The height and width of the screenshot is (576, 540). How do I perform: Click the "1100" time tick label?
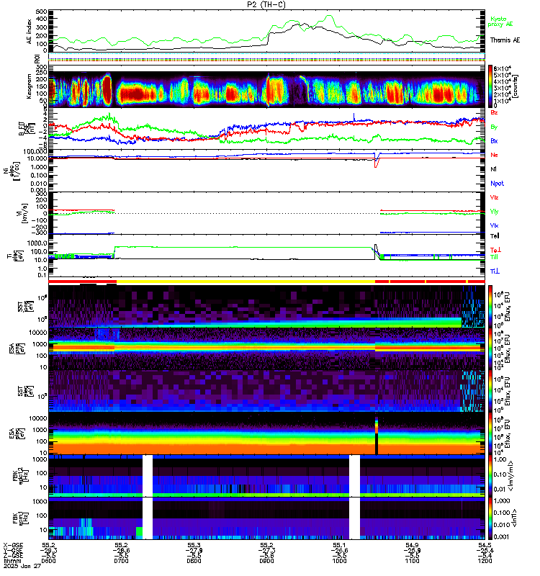[x=412, y=561]
